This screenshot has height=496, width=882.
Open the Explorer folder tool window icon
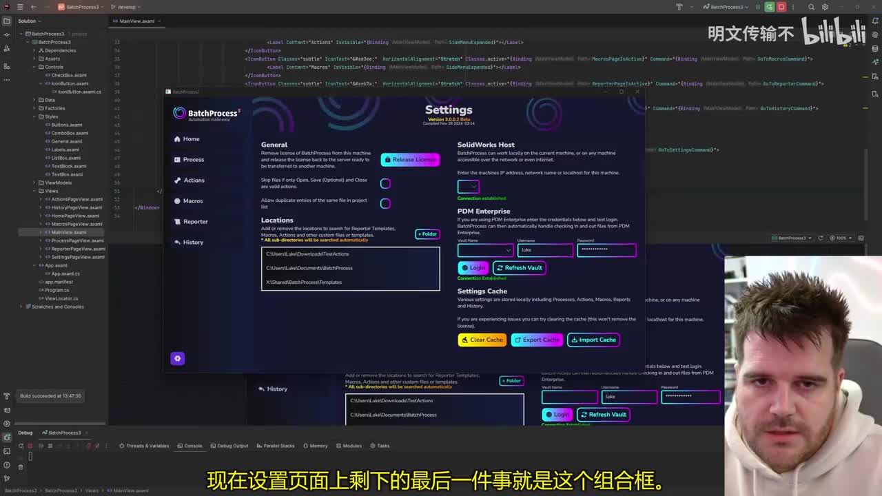pos(7,21)
